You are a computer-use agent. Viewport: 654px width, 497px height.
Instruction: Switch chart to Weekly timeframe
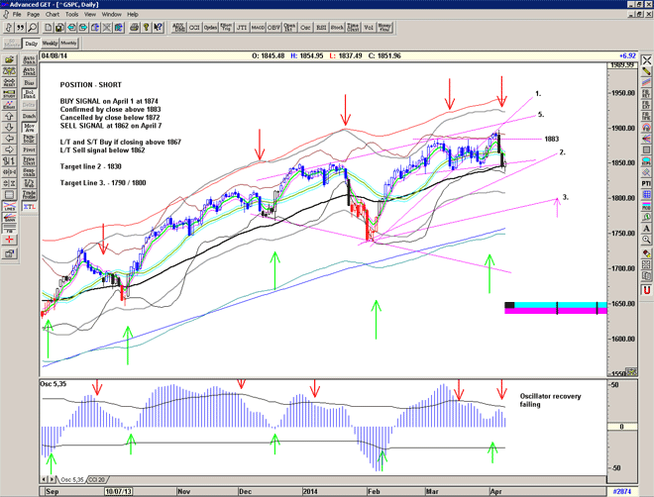pos(50,44)
